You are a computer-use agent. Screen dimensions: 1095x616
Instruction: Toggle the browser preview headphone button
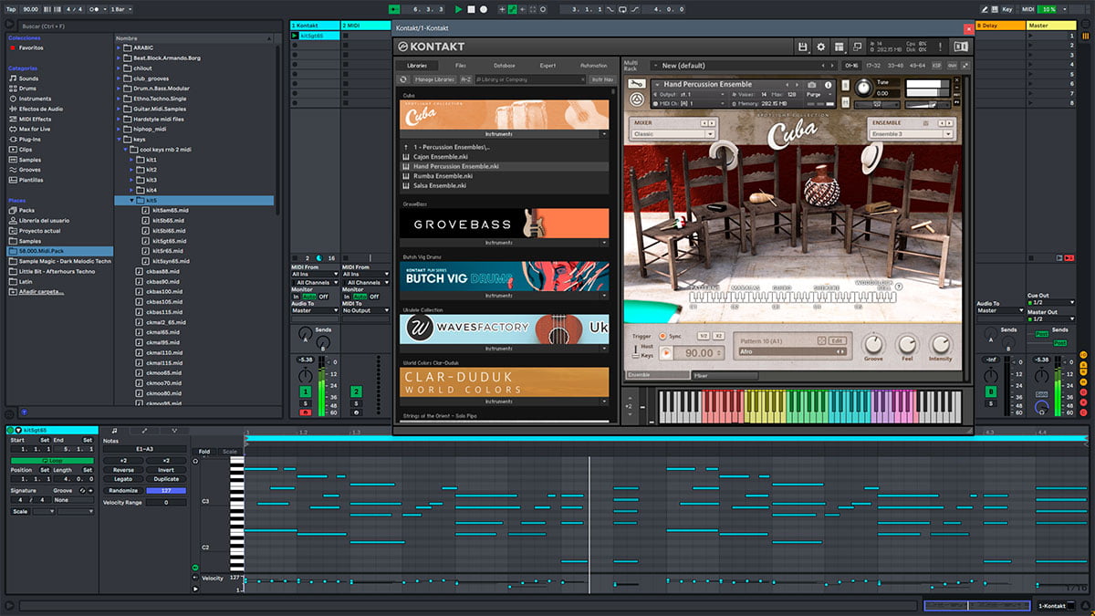click(x=10, y=414)
